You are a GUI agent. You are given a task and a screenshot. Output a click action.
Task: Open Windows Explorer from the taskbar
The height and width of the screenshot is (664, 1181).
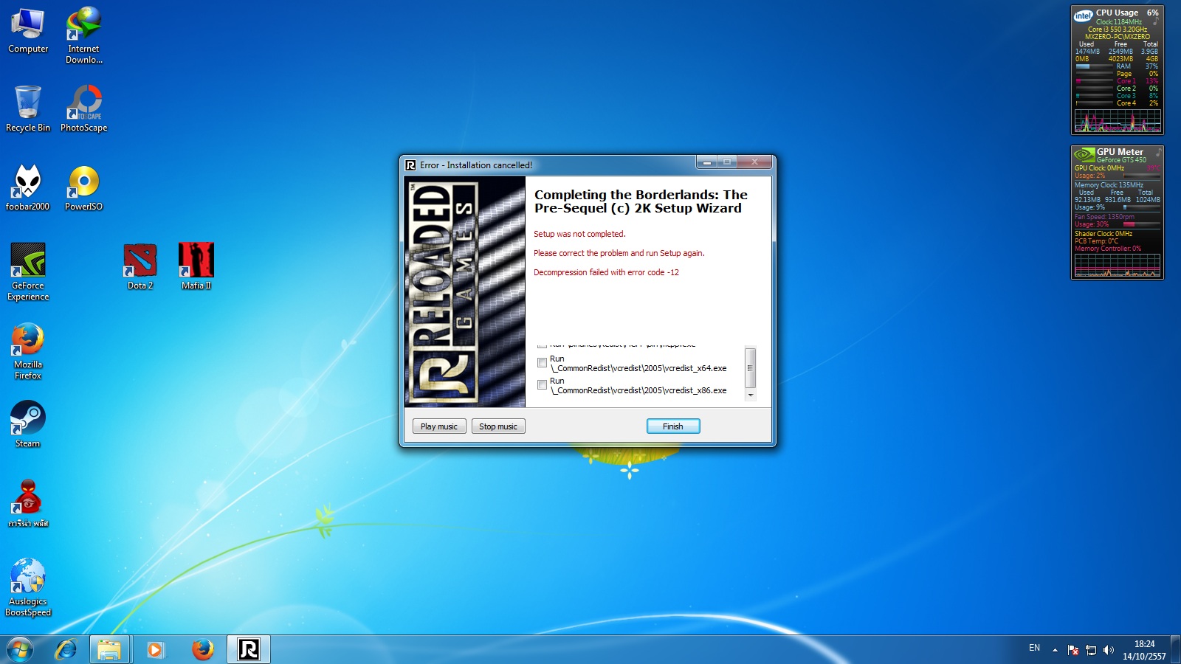(x=109, y=649)
